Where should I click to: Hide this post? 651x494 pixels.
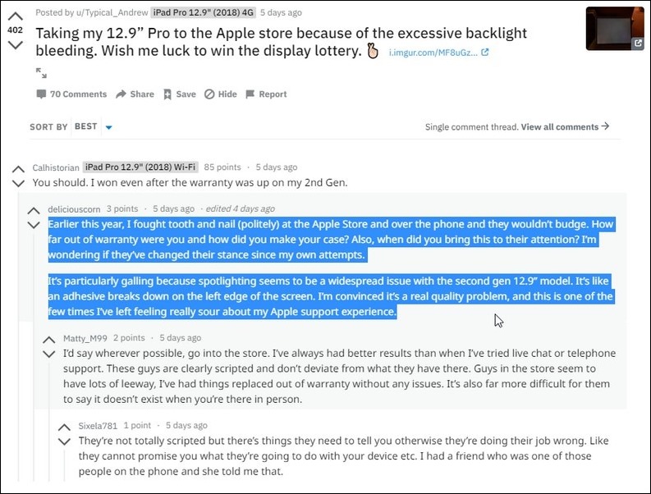click(221, 94)
